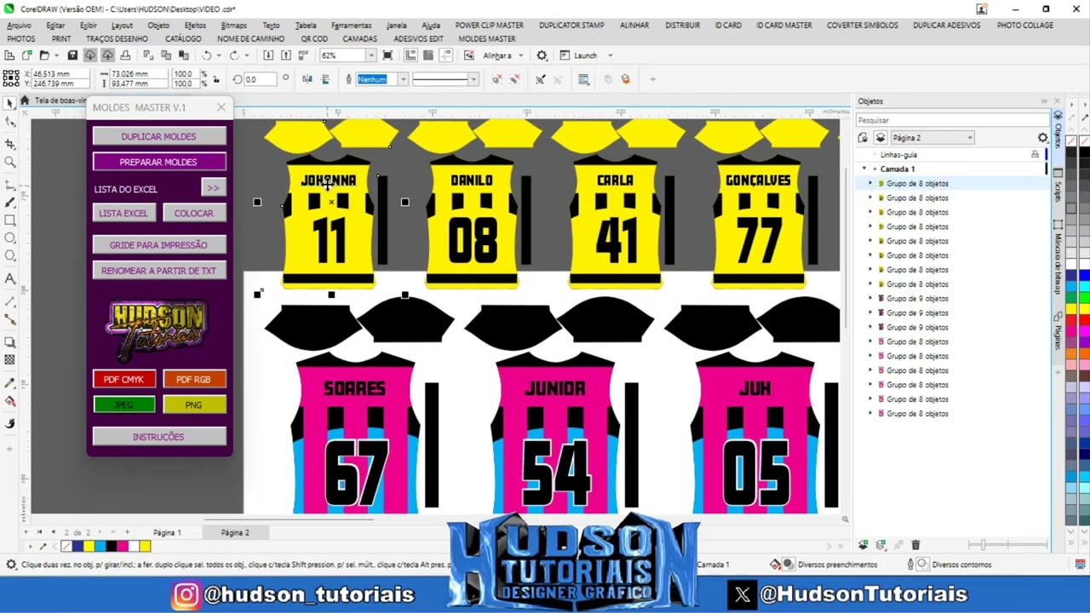Toggle the page-and-layers view icon in Objetos
Screen dimensions: 1090x613
[x=863, y=138]
